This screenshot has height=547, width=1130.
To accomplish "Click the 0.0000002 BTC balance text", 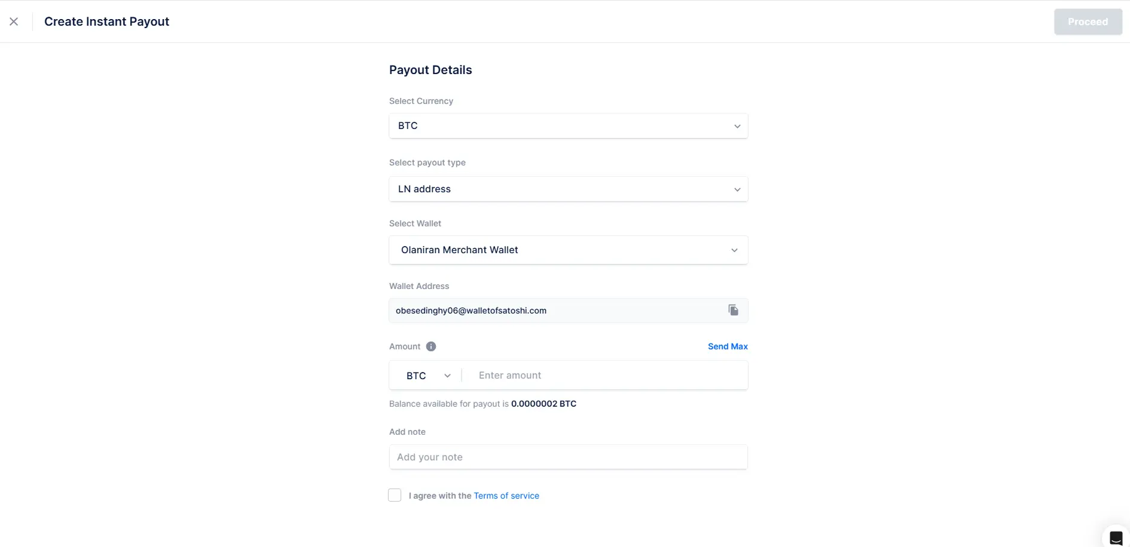I will point(543,404).
